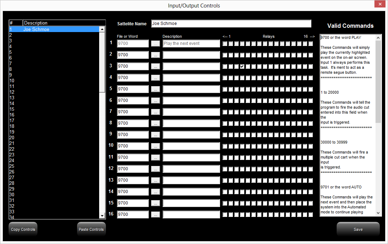Viewport: 388px width, 244px height.
Task: Click the # column header in the list
Action: 16,23
